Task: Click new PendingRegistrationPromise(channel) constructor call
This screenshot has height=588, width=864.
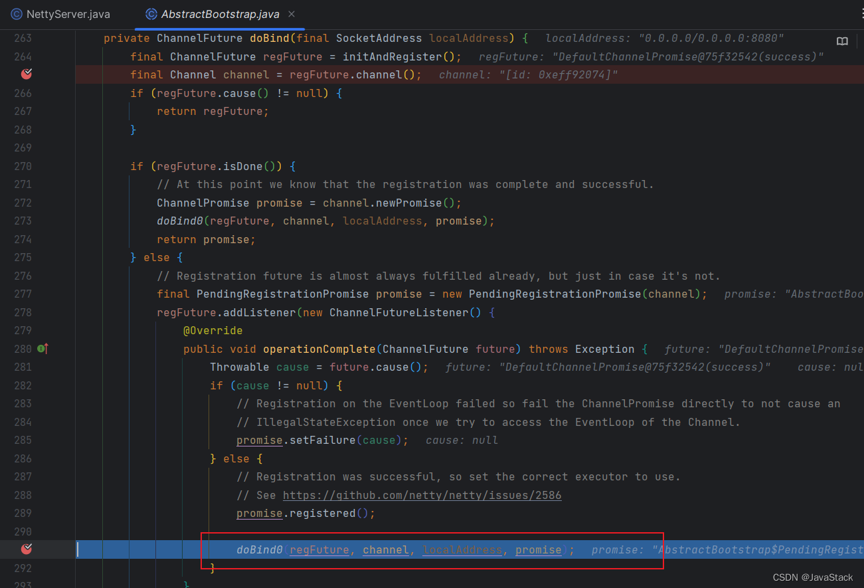Action: (572, 294)
